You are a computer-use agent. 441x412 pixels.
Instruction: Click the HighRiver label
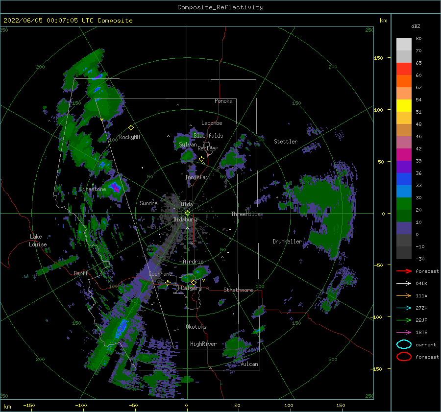(203, 344)
